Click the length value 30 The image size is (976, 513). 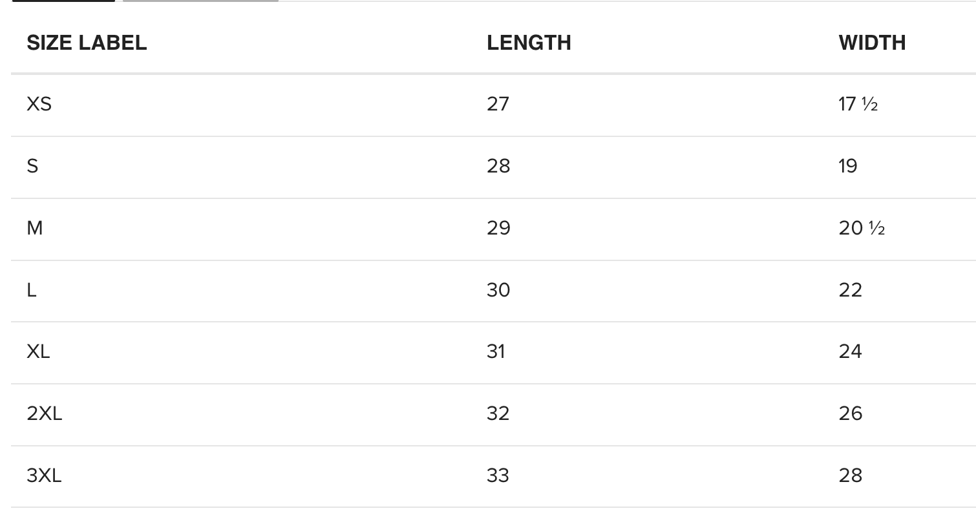click(x=498, y=290)
